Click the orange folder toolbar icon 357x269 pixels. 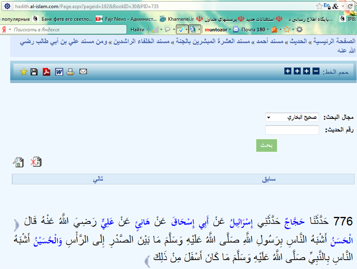click(274, 29)
